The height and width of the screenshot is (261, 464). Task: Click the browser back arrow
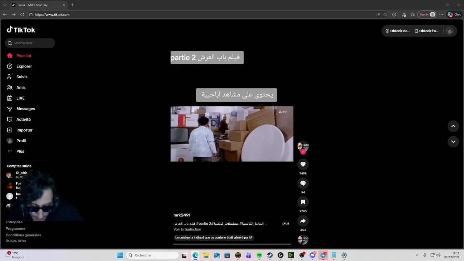coord(5,14)
